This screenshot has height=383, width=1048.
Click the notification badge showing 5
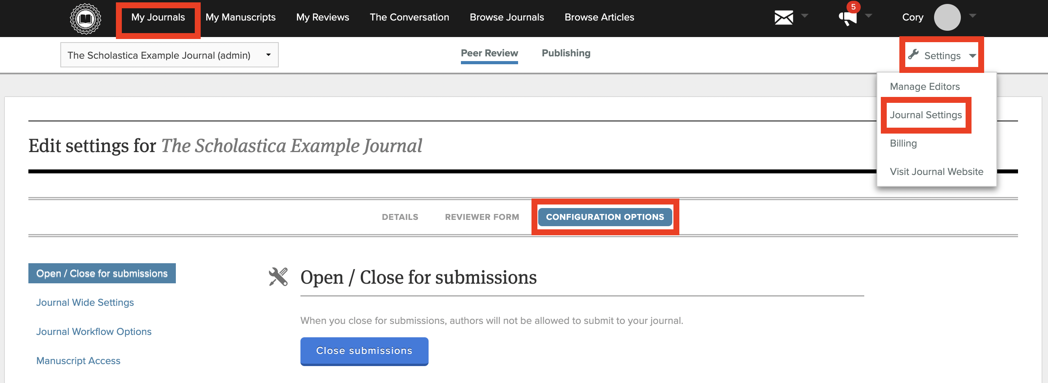pos(853,7)
